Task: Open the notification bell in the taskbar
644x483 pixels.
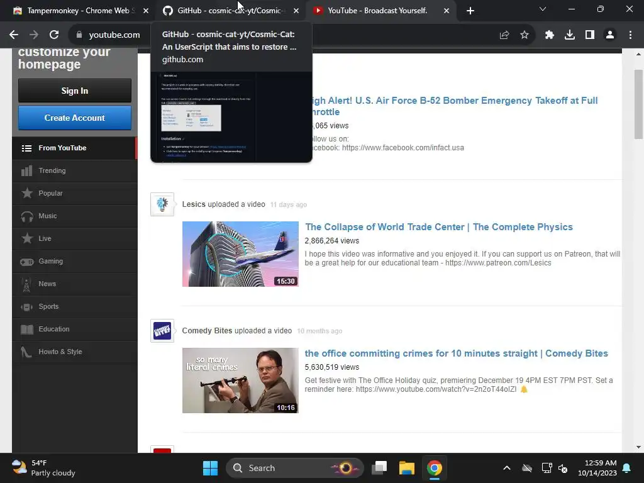Action: point(627,468)
